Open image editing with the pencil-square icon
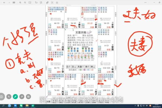Image resolution: width=162 pixels, height=108 pixels. 41,2
